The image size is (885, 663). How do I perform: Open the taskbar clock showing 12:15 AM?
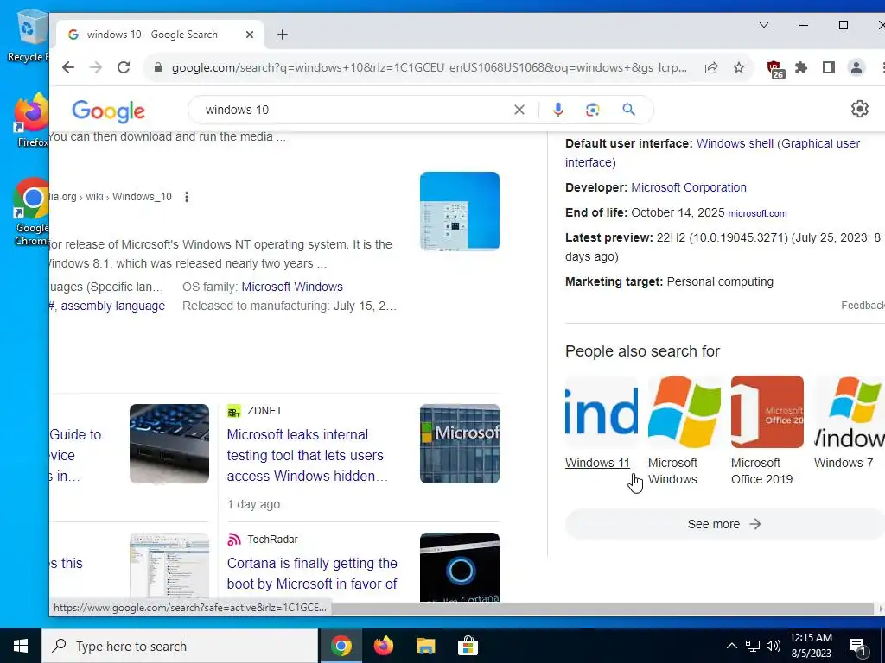[x=811, y=646]
